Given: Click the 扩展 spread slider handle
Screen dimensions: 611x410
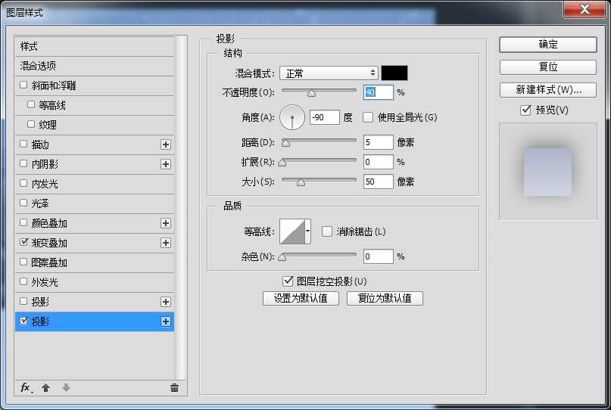Looking at the screenshot, I should coord(282,163).
